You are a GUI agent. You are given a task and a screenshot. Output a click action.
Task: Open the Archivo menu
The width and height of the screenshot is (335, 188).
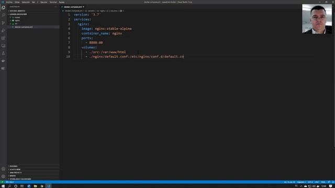[9, 2]
